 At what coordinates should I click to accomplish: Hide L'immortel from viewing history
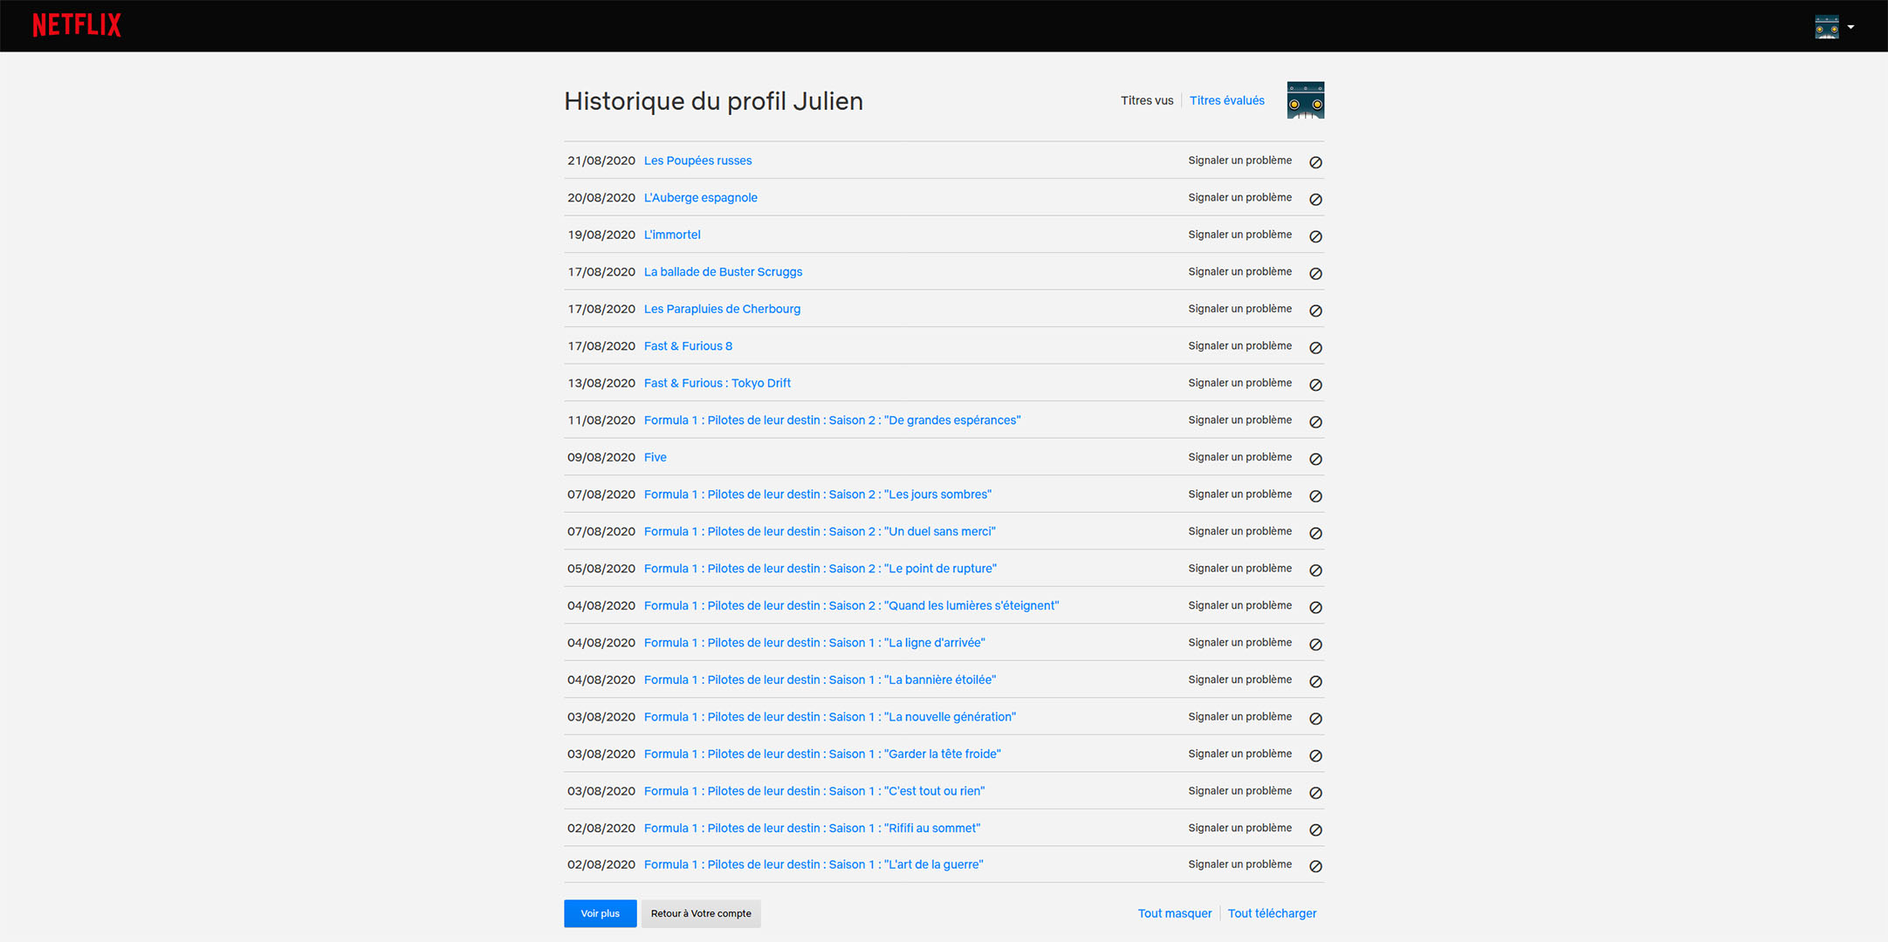(x=1315, y=236)
